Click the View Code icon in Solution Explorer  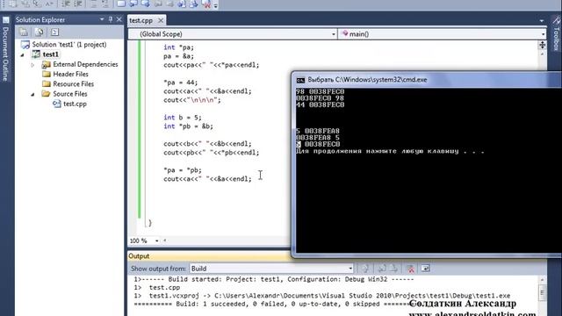point(54,32)
